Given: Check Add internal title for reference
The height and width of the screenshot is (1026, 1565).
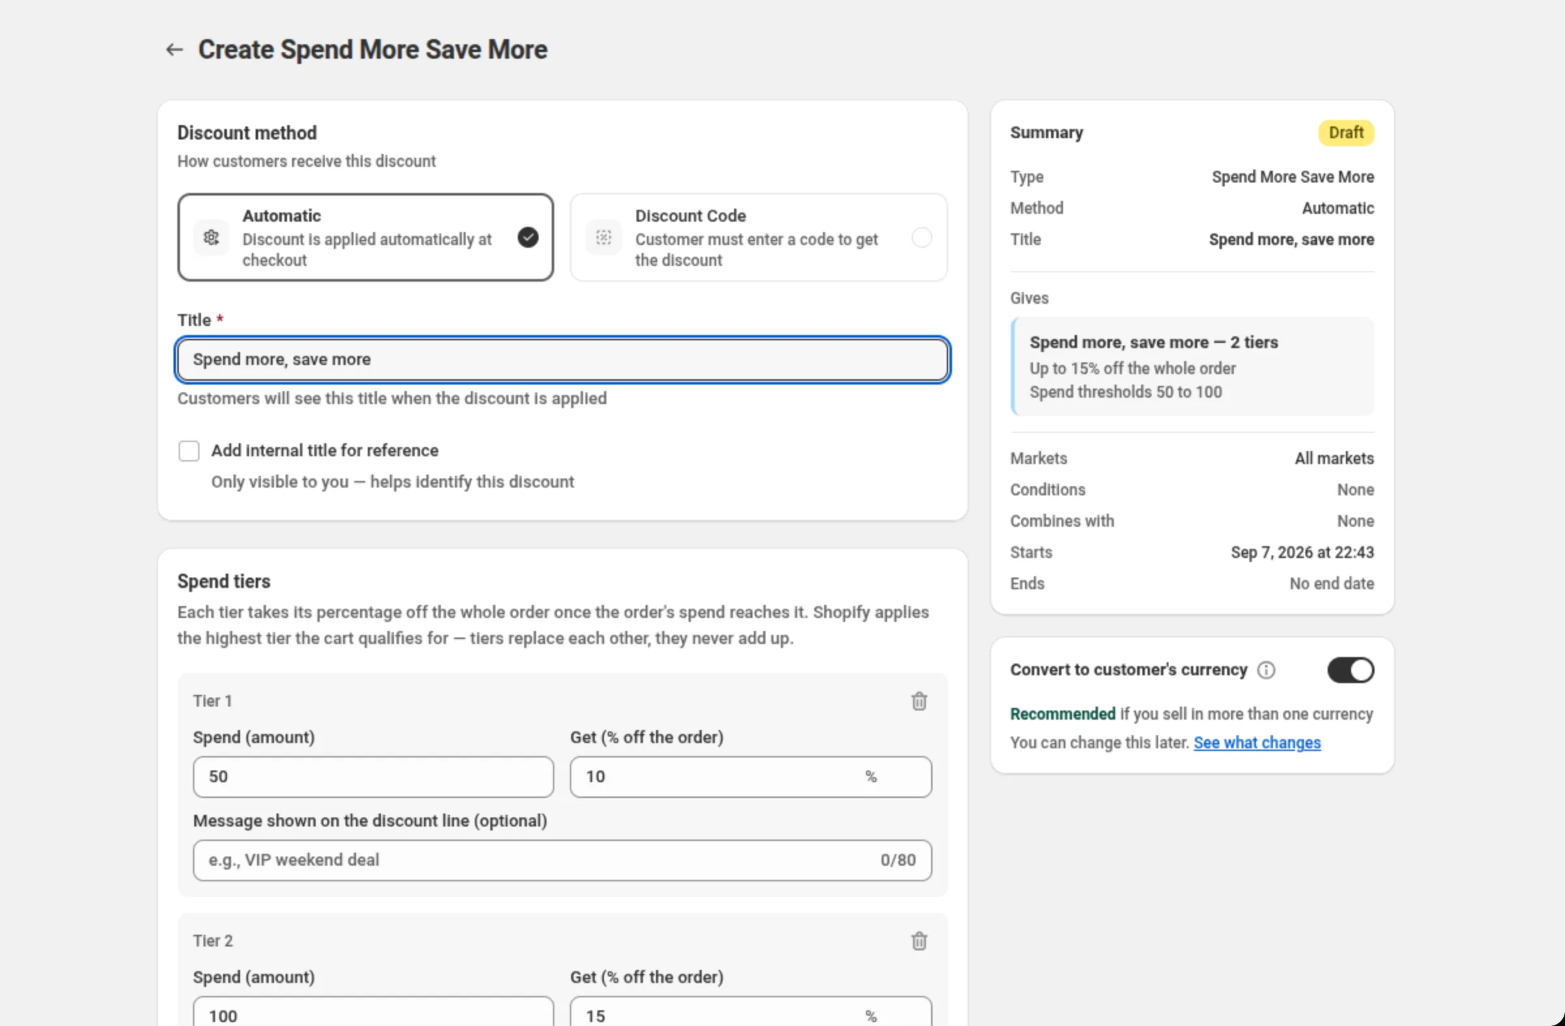Looking at the screenshot, I should [x=188, y=451].
